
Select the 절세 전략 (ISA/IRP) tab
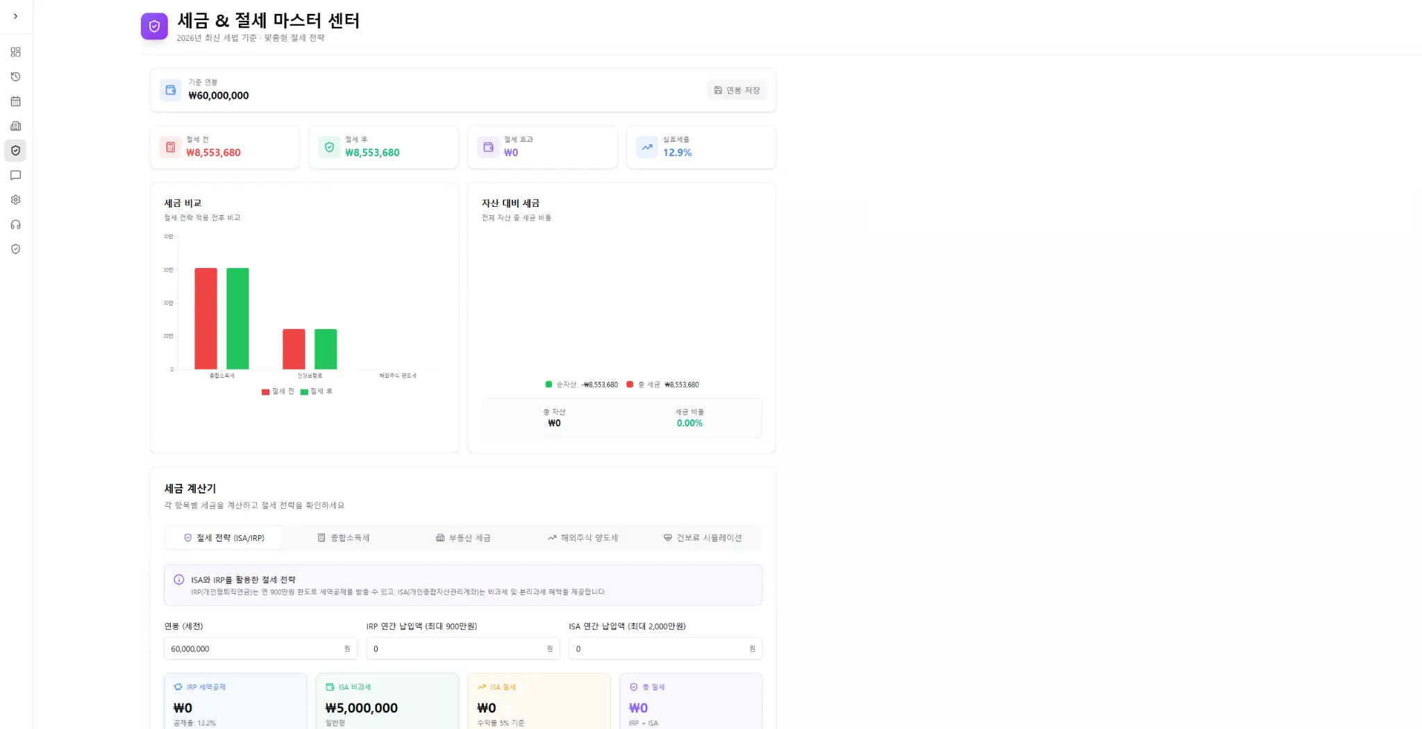tap(224, 538)
